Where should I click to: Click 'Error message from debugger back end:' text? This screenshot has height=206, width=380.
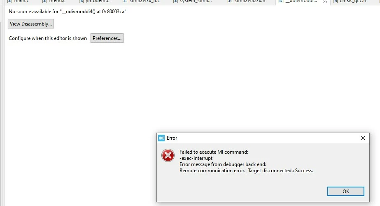pyautogui.click(x=223, y=164)
